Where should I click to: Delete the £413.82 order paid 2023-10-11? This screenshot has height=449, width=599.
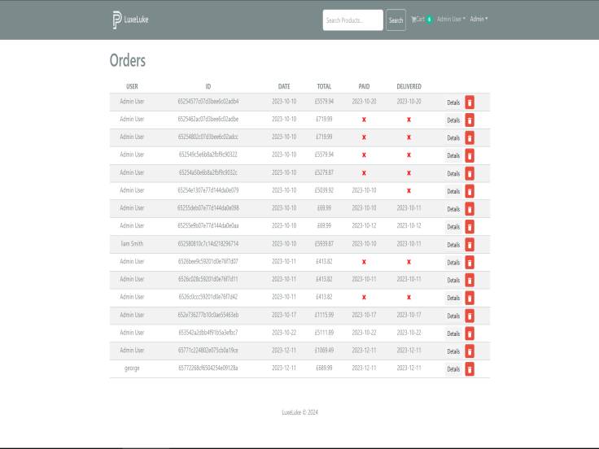(x=470, y=281)
